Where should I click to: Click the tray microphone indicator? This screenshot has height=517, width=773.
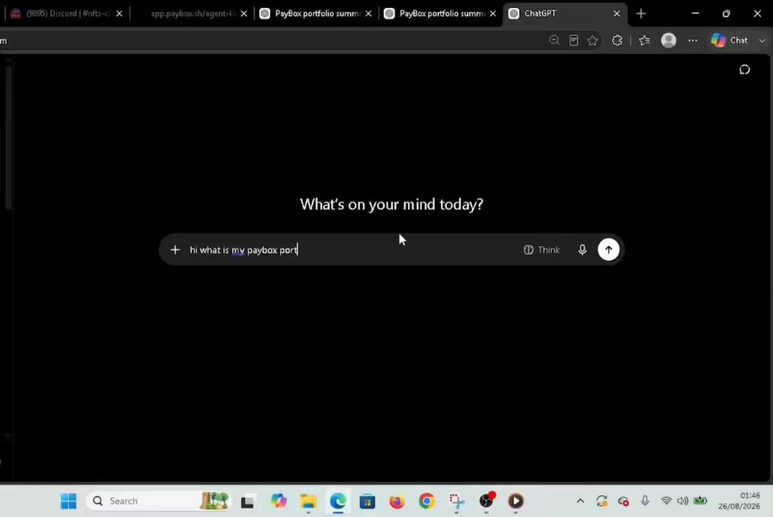coord(645,501)
